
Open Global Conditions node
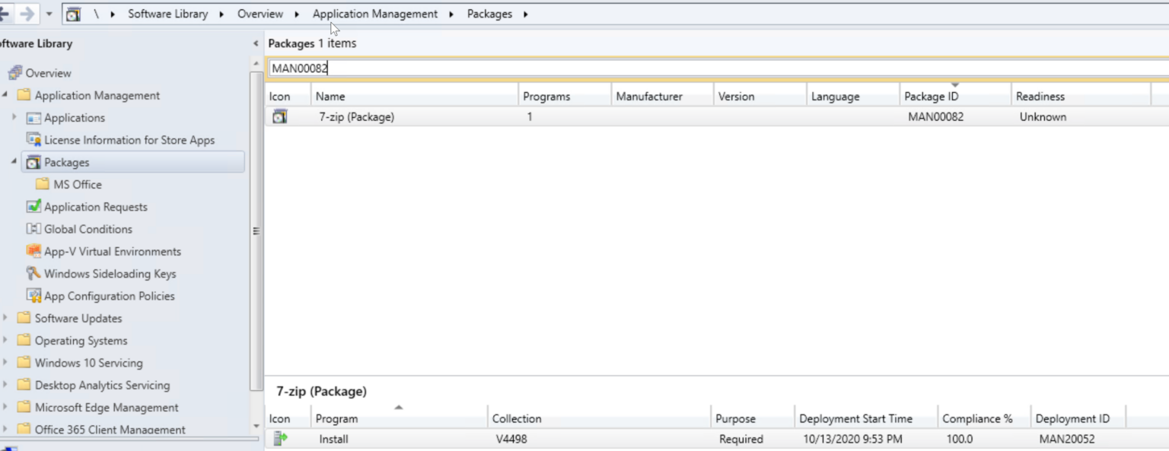88,229
